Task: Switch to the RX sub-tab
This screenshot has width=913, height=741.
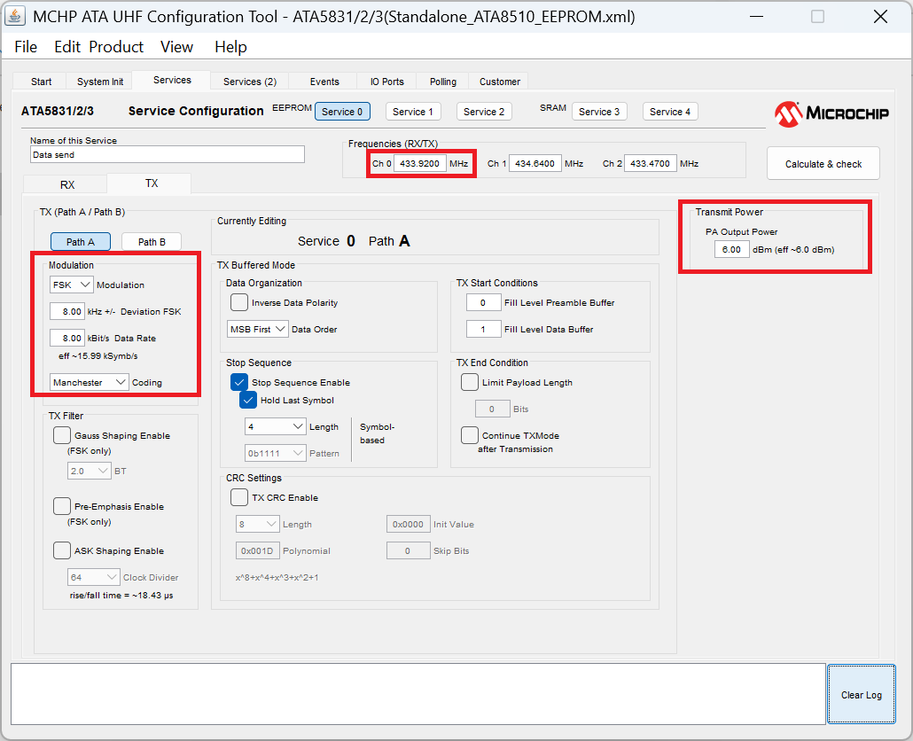Action: point(67,184)
